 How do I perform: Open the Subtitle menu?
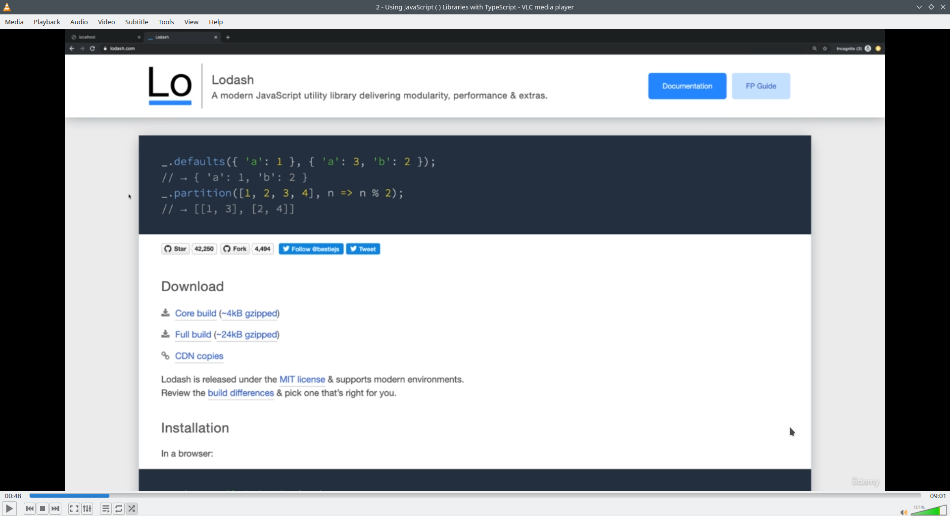coord(137,22)
